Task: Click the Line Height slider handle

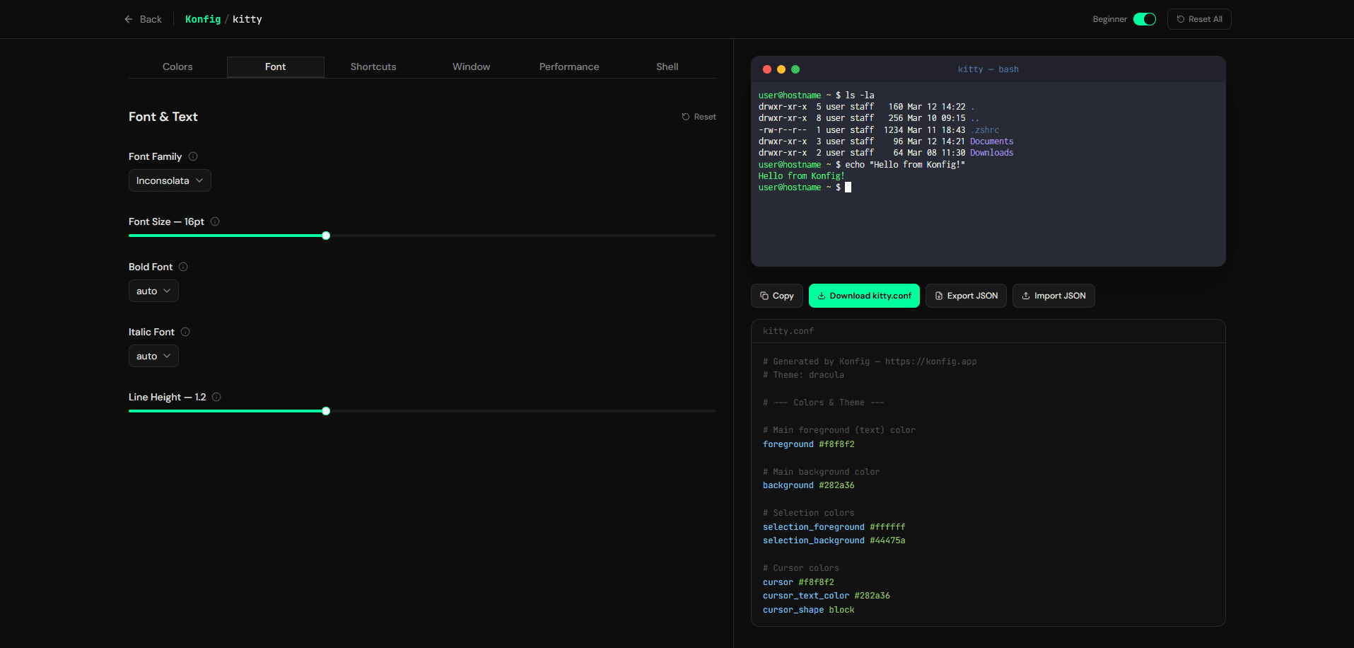Action: 326,411
